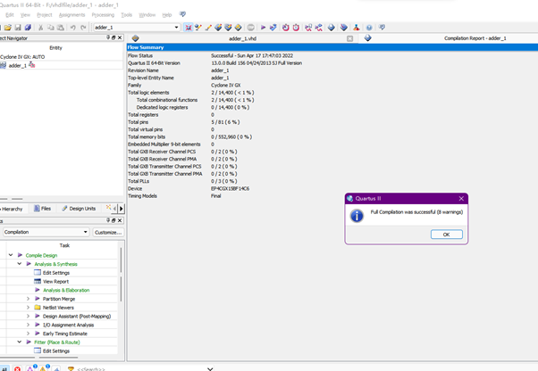Toggle pin on the Tasks panel
The height and width of the screenshot is (371, 538).
coord(108,220)
